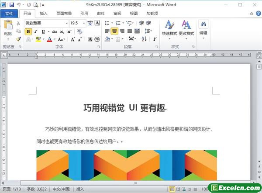Click the Print Preview icon
Image resolution: width=262 pixels, height=193 pixels.
(36, 5)
